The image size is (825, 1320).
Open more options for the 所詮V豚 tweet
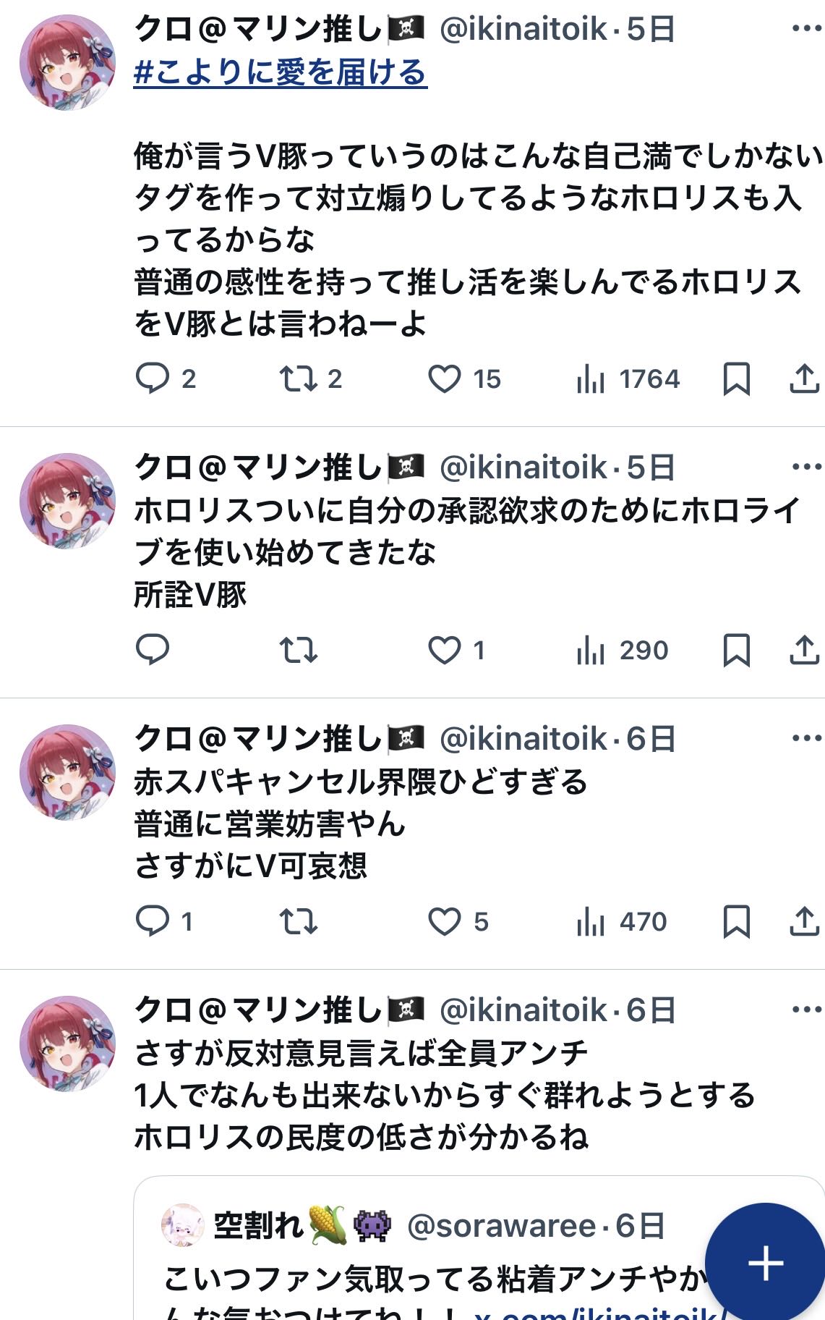806,467
